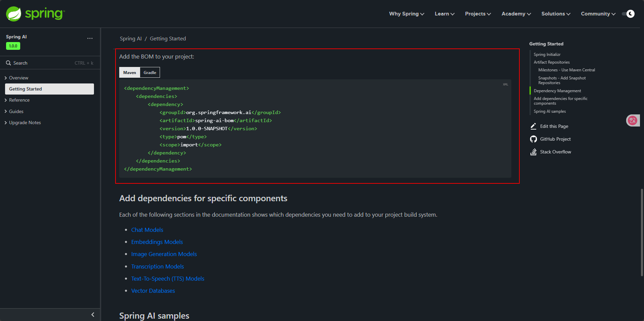Click the Spring AI breadcrumb link
Image resolution: width=644 pixels, height=321 pixels.
[x=131, y=39]
